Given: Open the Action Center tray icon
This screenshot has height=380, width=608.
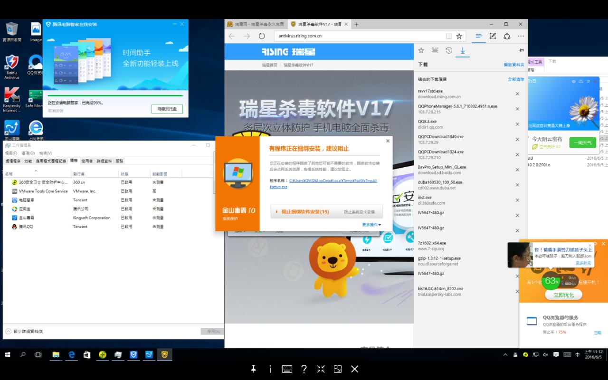Looking at the screenshot, I should (556, 355).
